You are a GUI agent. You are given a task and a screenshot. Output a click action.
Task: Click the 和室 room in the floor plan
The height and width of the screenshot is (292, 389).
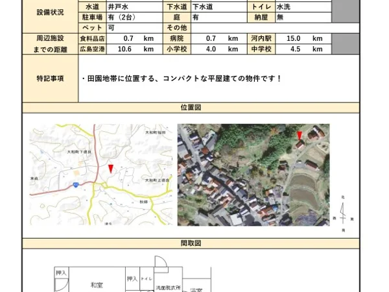pos(97,285)
